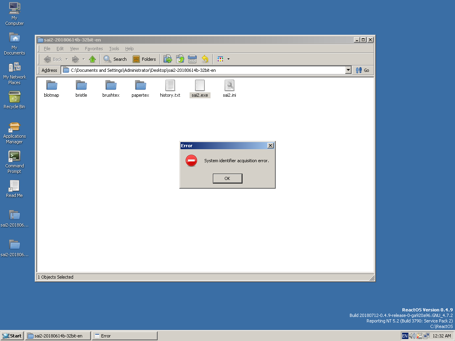Click the Copy To toolbar icon
This screenshot has width=455, height=341.
tap(180, 59)
